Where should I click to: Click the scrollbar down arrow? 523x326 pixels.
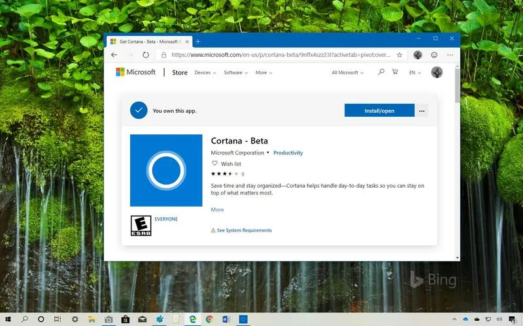457,258
